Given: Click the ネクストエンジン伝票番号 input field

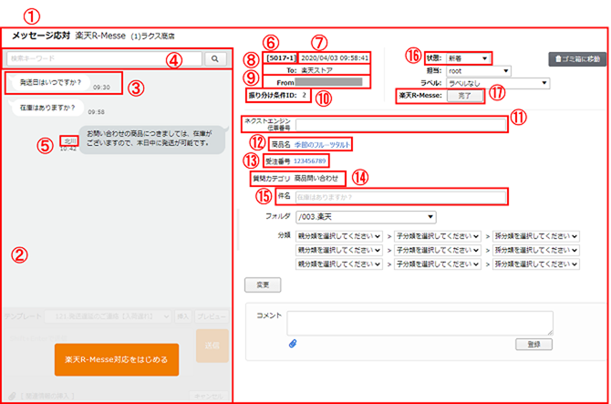Looking at the screenshot, I should tap(399, 125).
